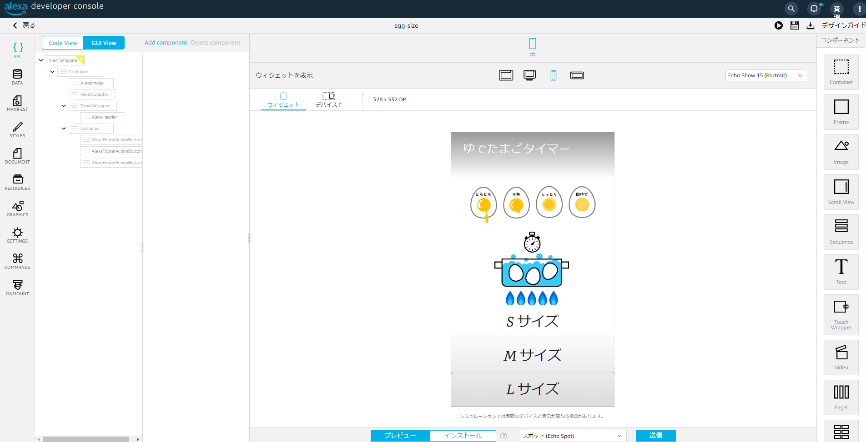Add a Video component from palette
Viewport: 866px width, 442px height.
(841, 358)
